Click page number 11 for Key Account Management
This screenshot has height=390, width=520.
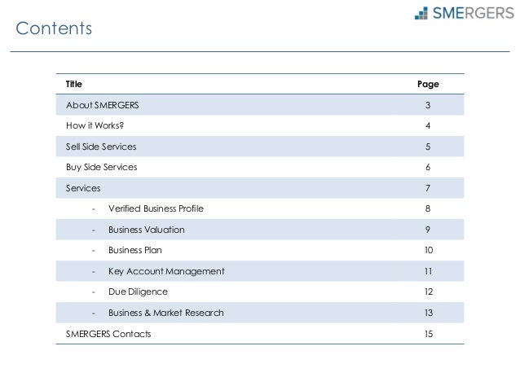tap(428, 271)
